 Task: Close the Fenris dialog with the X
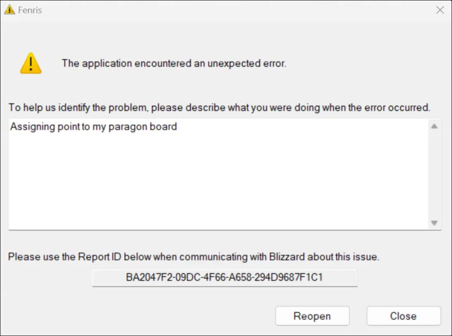coord(440,10)
